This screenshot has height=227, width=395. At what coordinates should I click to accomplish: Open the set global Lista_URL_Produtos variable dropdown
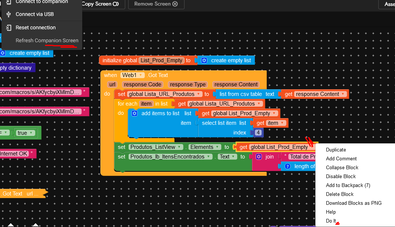click(199, 94)
